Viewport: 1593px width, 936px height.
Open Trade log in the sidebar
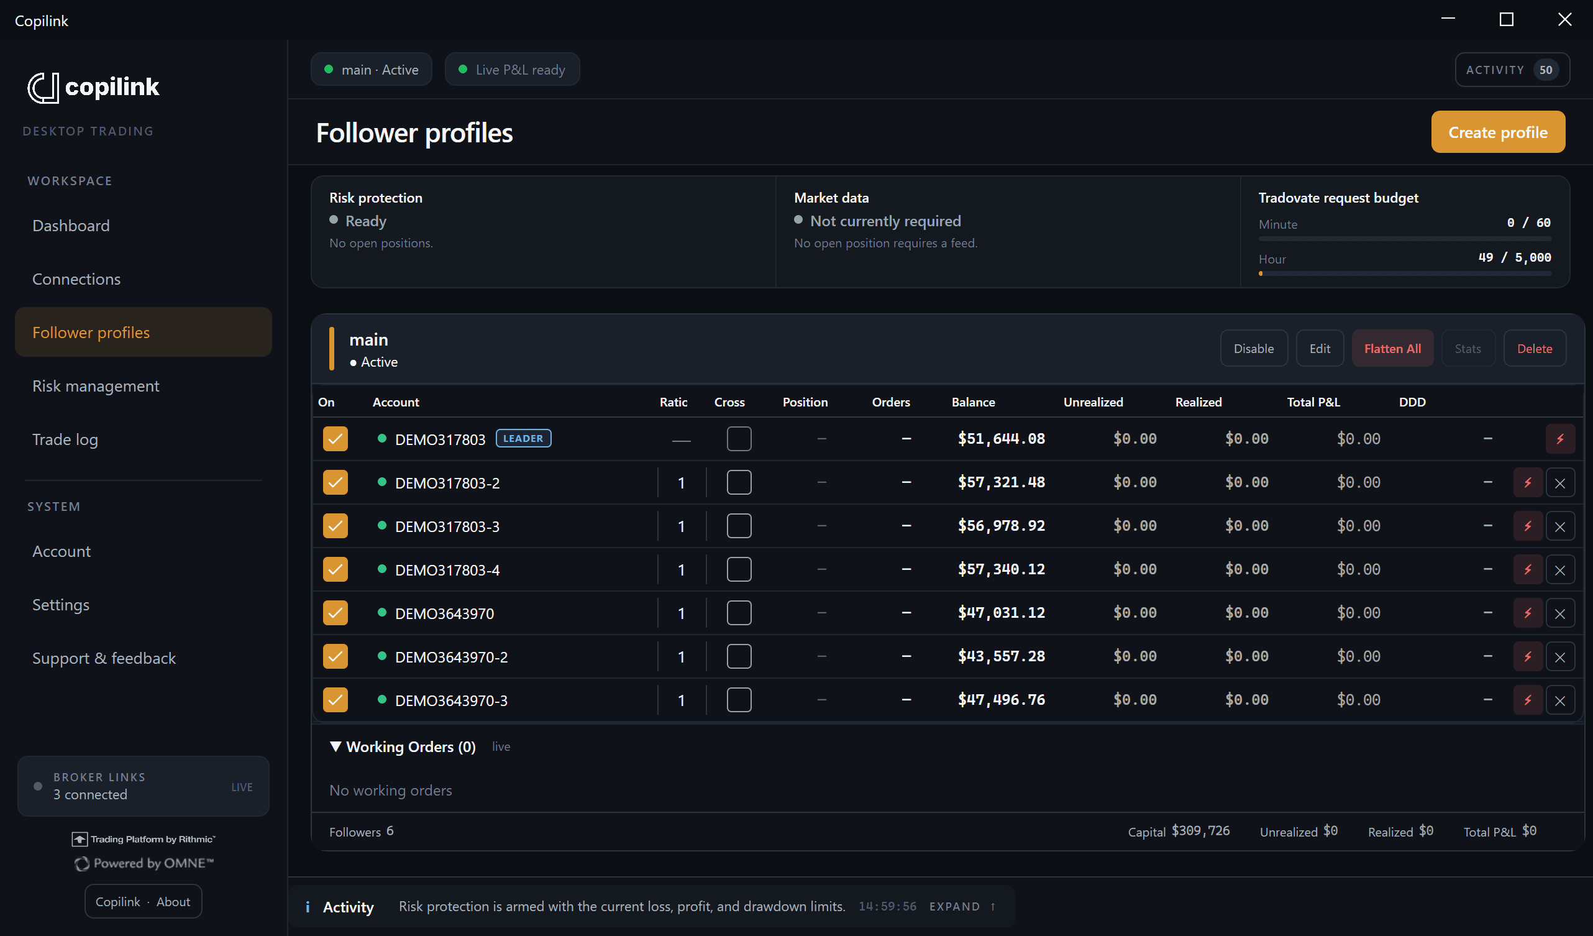coord(144,439)
